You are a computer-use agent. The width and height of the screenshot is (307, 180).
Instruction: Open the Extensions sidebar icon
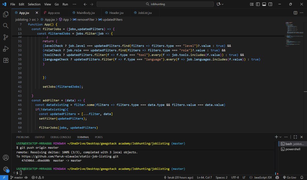click(x=6, y=60)
